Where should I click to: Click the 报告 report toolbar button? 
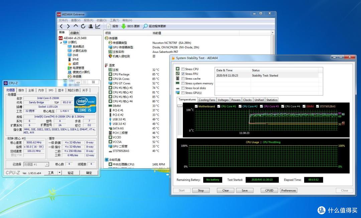coord(113,26)
